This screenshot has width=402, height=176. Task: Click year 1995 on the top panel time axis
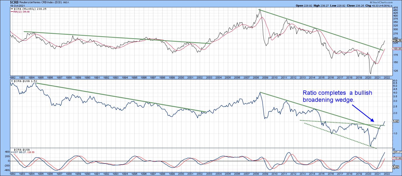[x=134, y=78]
